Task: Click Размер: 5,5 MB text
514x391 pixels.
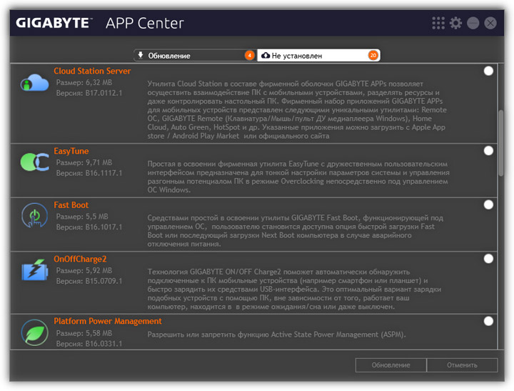Action: click(x=82, y=217)
